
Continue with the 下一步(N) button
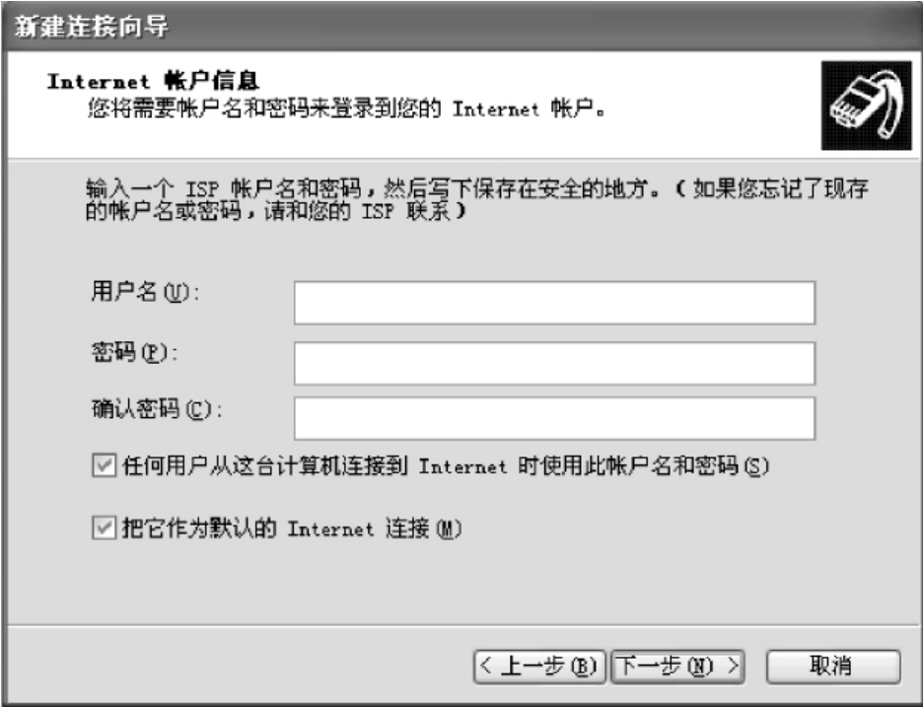(x=677, y=667)
